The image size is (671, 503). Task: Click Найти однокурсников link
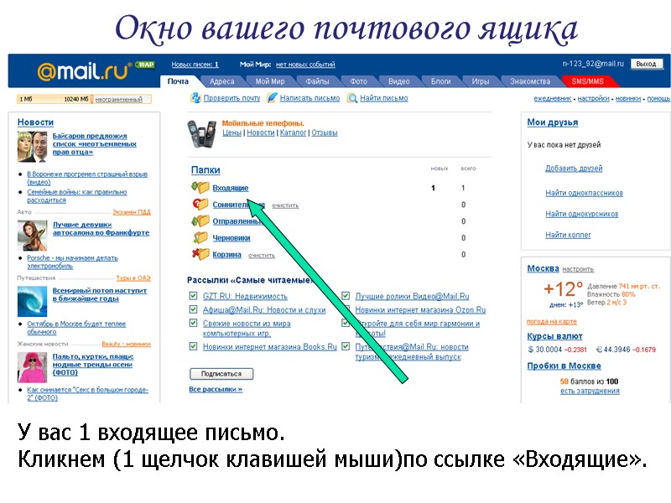tap(581, 214)
